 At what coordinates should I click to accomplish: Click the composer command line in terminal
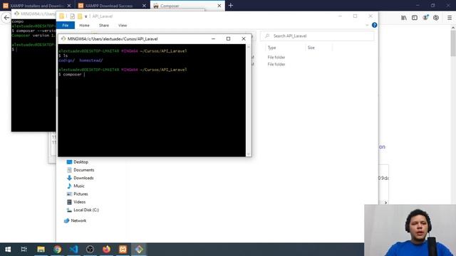[72, 75]
